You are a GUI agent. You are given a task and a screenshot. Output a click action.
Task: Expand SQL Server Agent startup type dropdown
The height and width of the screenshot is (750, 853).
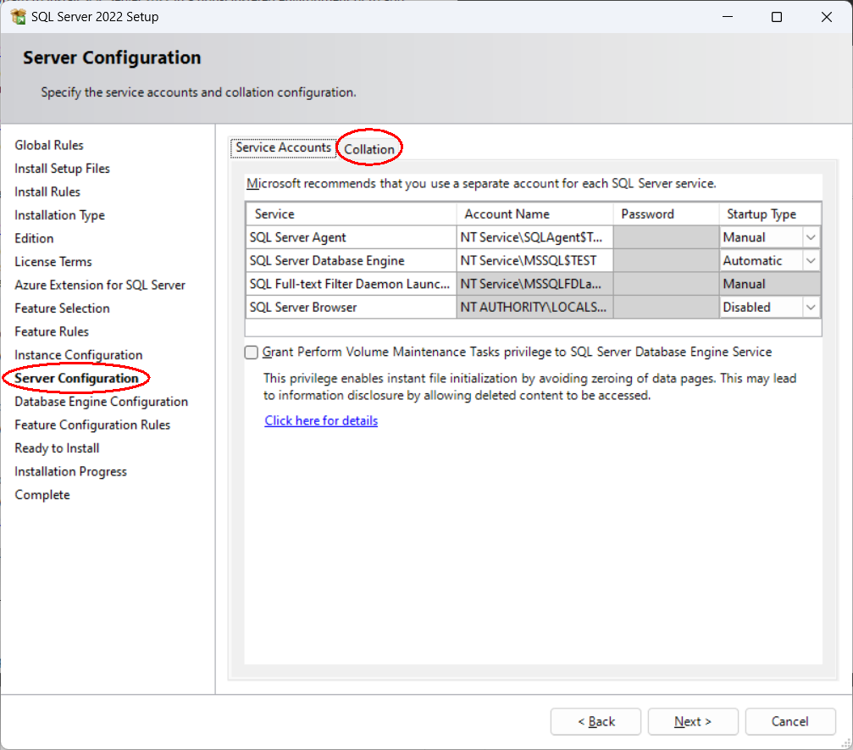pyautogui.click(x=811, y=238)
